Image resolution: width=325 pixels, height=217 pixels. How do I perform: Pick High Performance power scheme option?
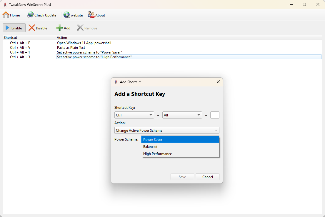180,154
